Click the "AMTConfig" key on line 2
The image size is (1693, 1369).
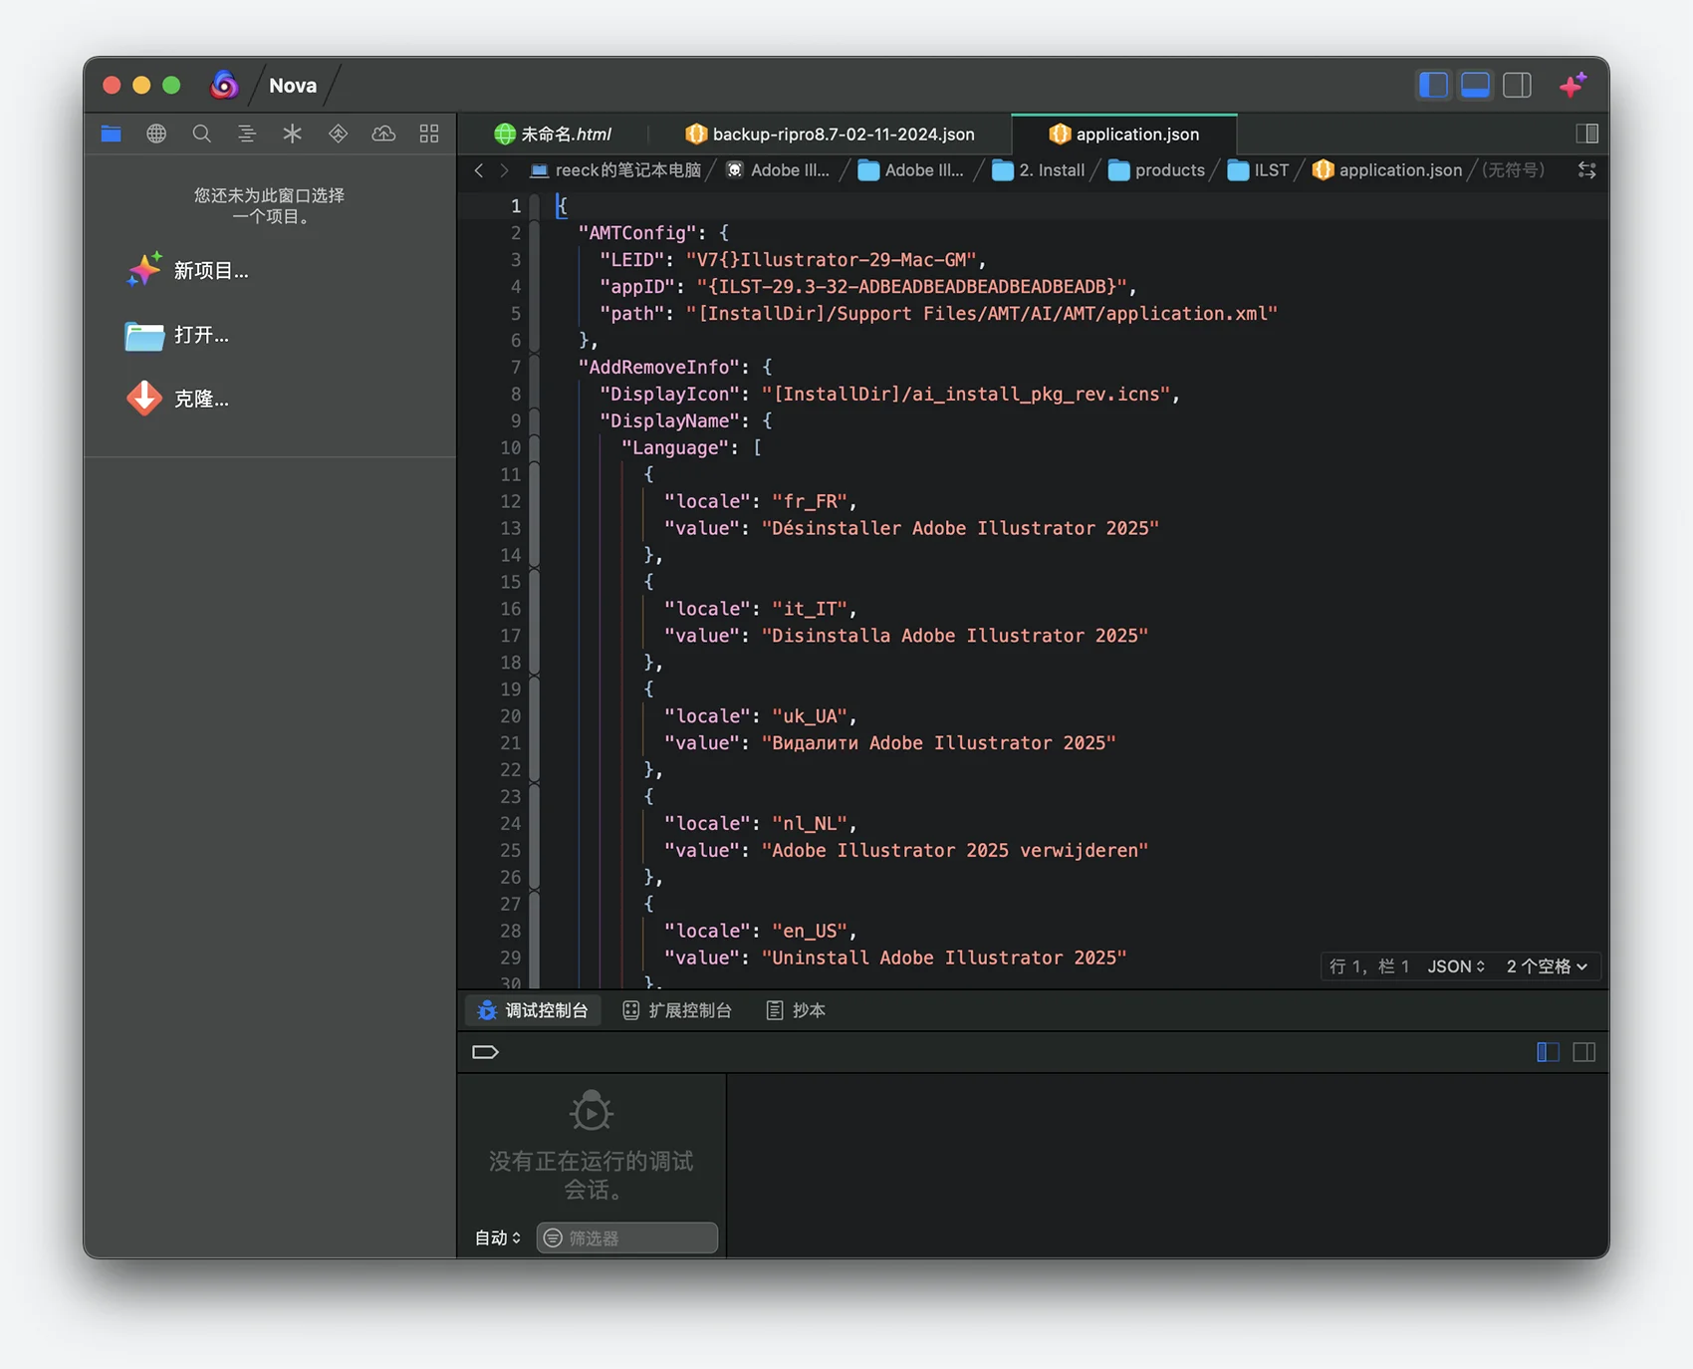click(x=637, y=233)
